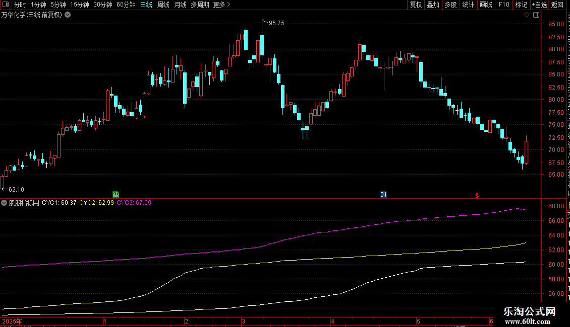The image size is (570, 327).
Task: Open the 复权 adjustment menu
Action: pos(416,5)
